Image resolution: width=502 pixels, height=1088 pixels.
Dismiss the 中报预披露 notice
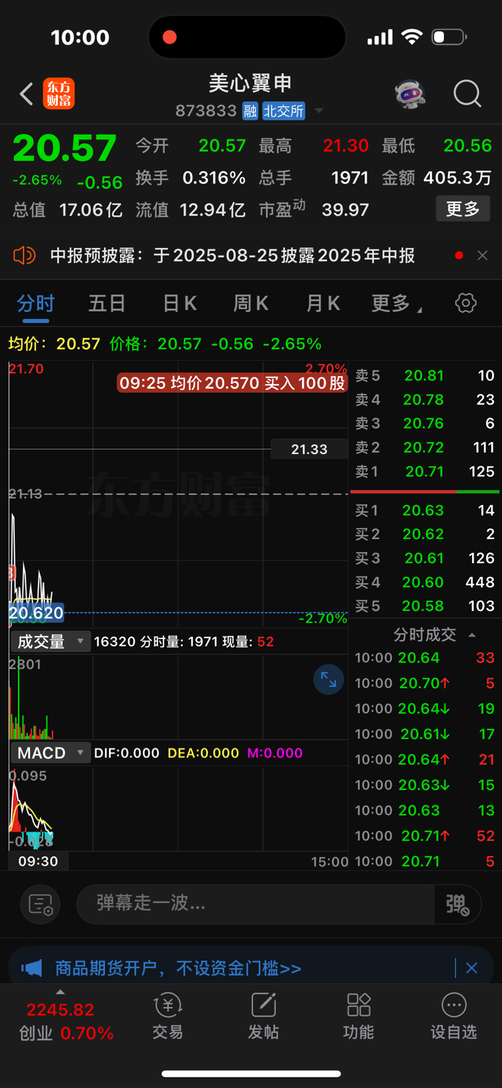(482, 255)
